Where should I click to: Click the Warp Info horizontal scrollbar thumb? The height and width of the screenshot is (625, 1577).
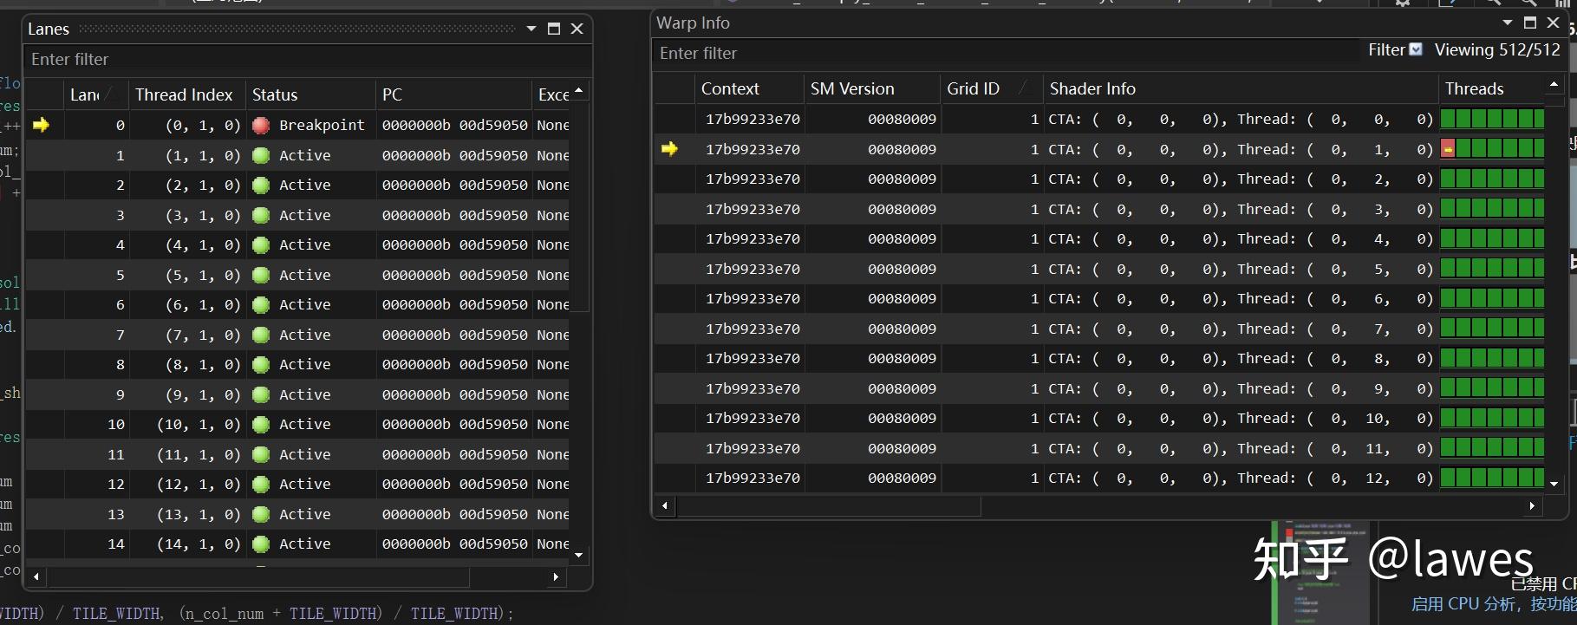click(828, 505)
